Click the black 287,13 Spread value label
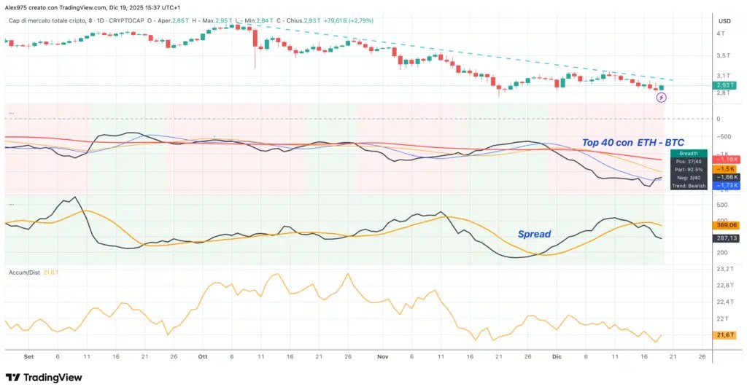This screenshot has height=392, width=747. click(725, 238)
